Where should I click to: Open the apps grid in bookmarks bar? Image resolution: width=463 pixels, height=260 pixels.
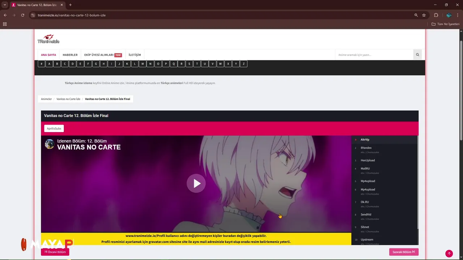point(5,24)
